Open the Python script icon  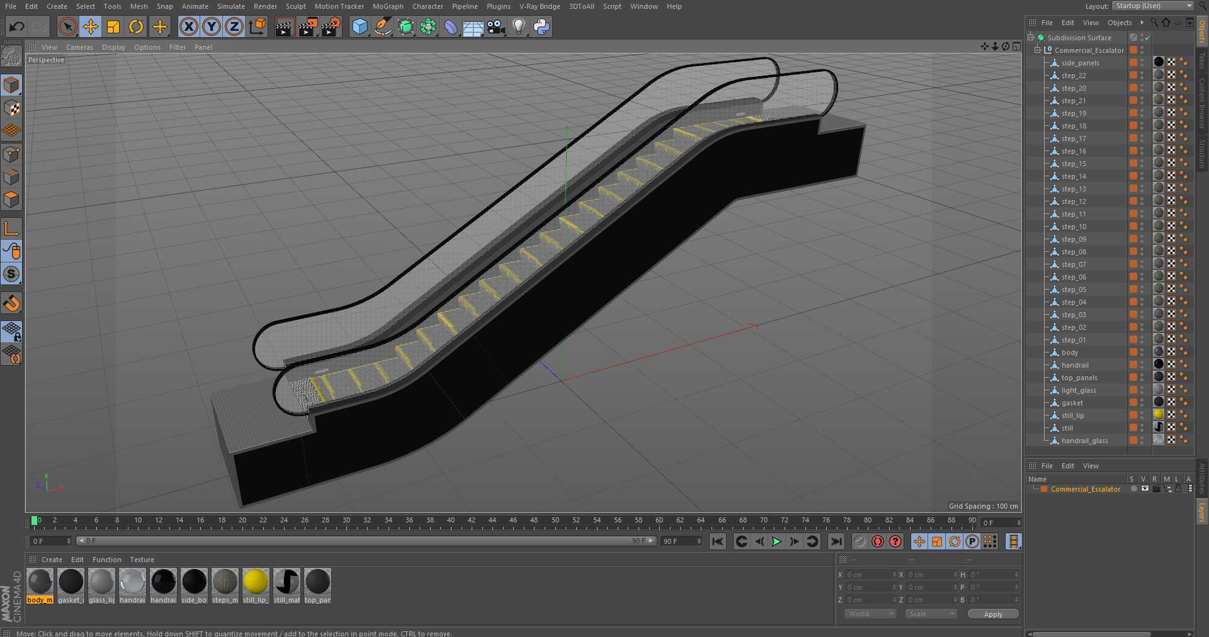[x=542, y=26]
